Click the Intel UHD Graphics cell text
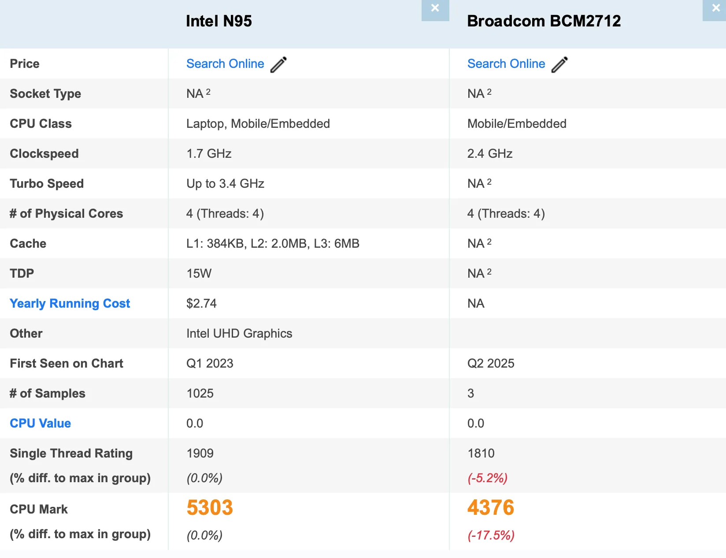726x558 pixels. point(239,334)
